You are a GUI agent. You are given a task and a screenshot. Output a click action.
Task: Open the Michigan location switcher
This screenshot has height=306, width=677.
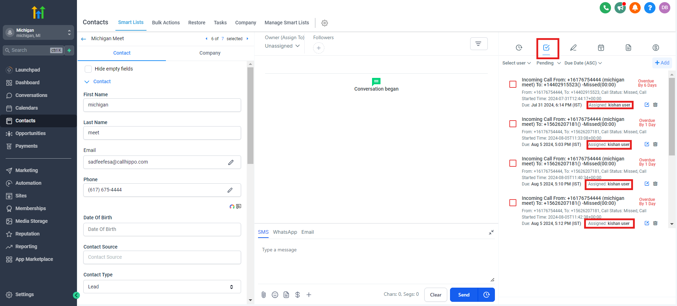click(x=38, y=32)
